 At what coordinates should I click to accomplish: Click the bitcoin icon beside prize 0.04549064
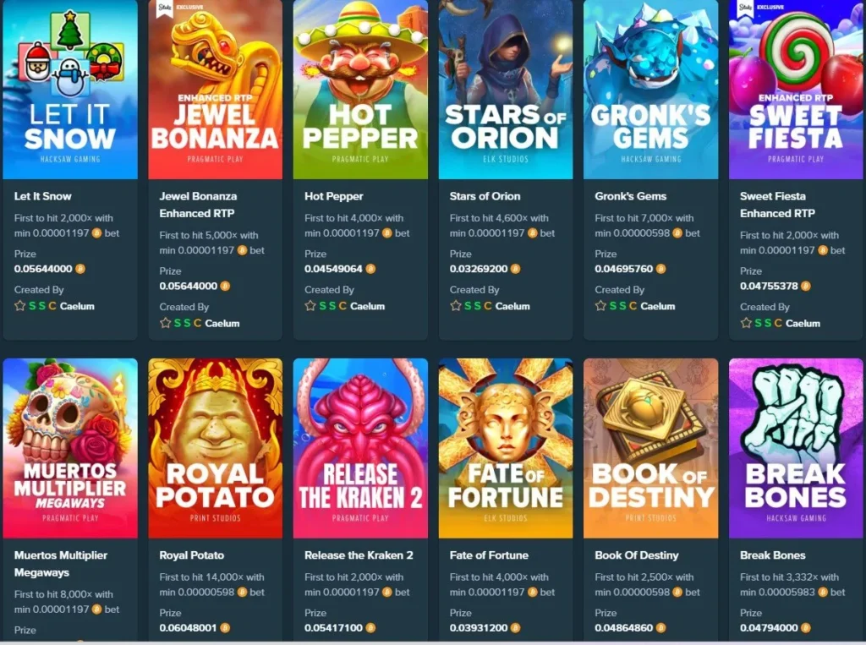click(x=370, y=269)
